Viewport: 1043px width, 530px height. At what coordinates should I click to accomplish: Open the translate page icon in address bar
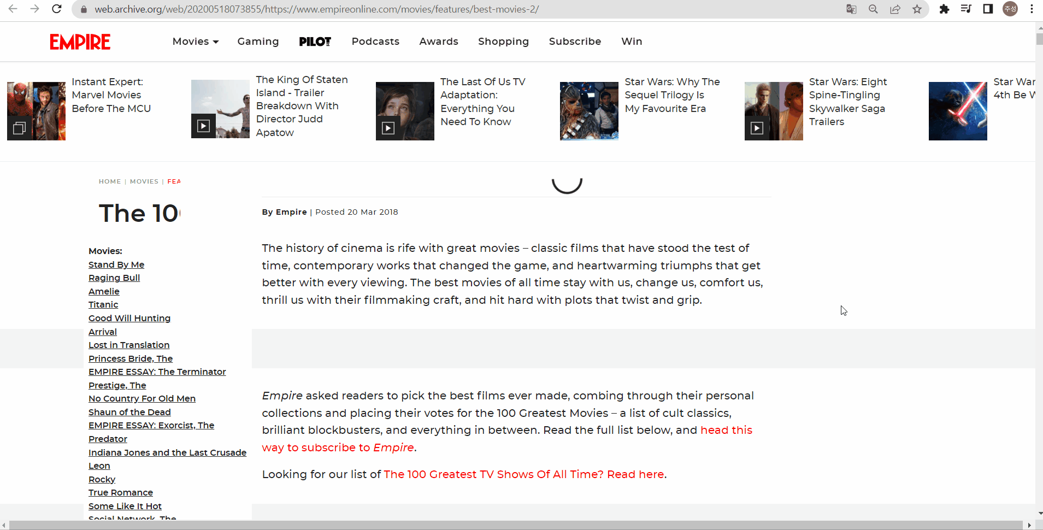[x=851, y=9]
